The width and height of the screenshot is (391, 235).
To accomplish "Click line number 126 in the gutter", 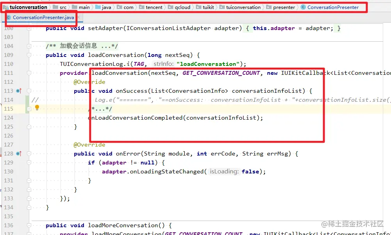I will click(9, 136).
